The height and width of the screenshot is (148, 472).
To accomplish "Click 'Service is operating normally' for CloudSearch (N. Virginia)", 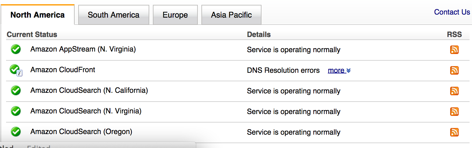I will (294, 112).
